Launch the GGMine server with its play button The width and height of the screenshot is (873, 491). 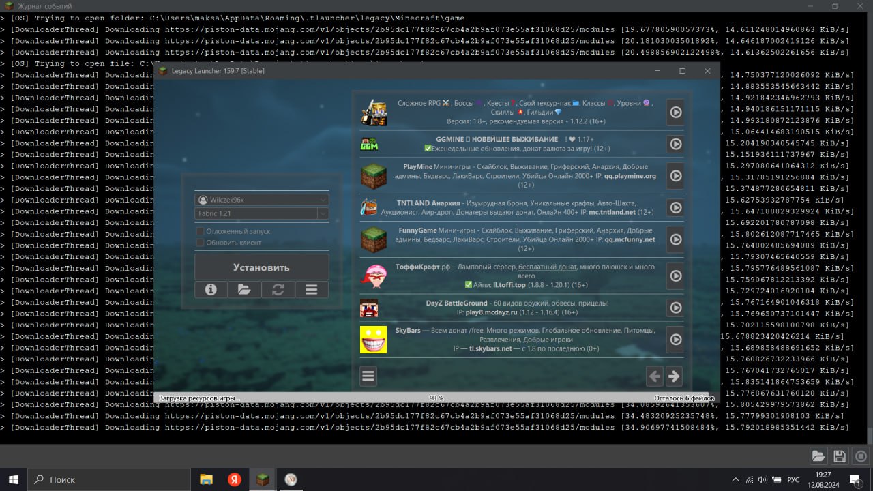[675, 144]
